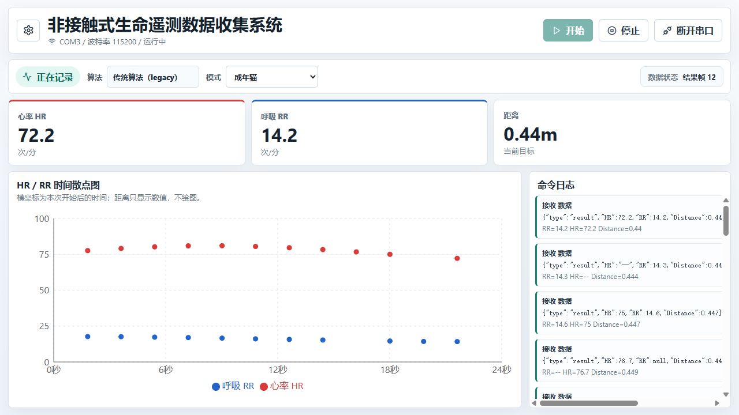Open the 成年猫 mode dropdown
Image resolution: width=739 pixels, height=415 pixels.
click(272, 77)
